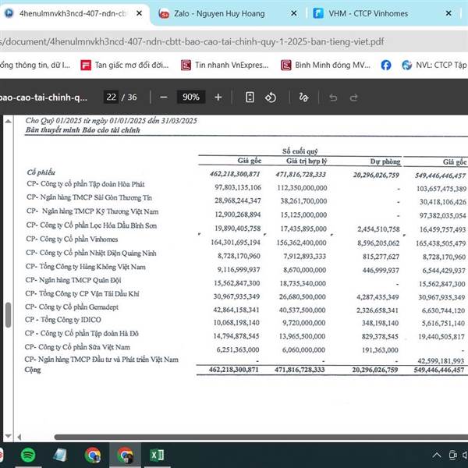Click the horizontal scrollbar left arrow
468x468 pixels.
pos(19,438)
